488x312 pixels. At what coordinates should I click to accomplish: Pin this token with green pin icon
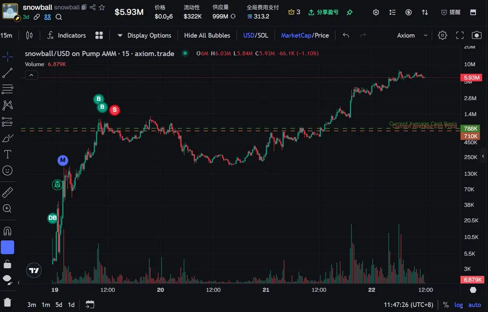click(349, 12)
